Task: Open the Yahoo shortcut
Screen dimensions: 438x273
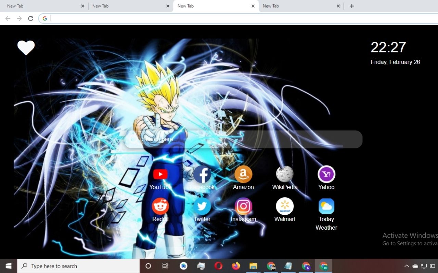Action: (x=326, y=178)
